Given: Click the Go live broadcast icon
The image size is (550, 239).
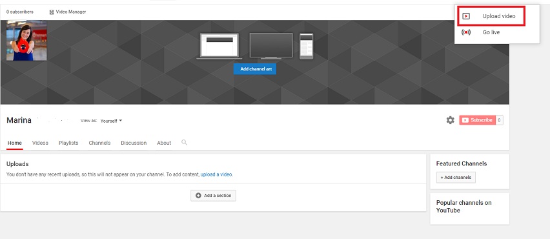Looking at the screenshot, I should coord(466,32).
